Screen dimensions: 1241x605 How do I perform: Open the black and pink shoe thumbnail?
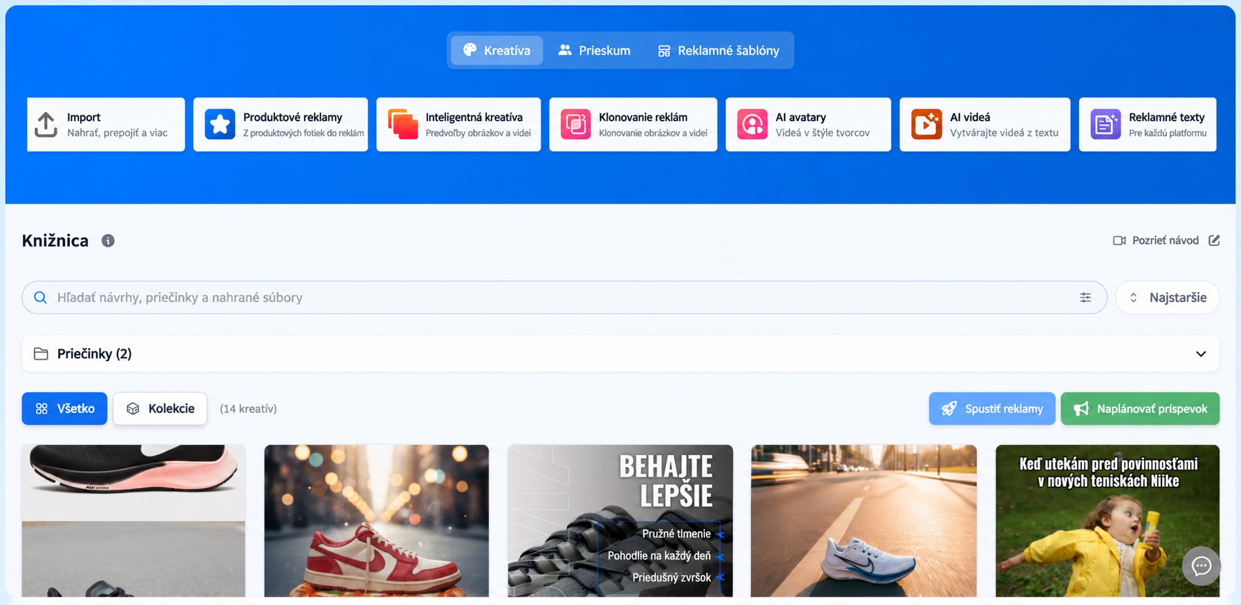click(133, 521)
